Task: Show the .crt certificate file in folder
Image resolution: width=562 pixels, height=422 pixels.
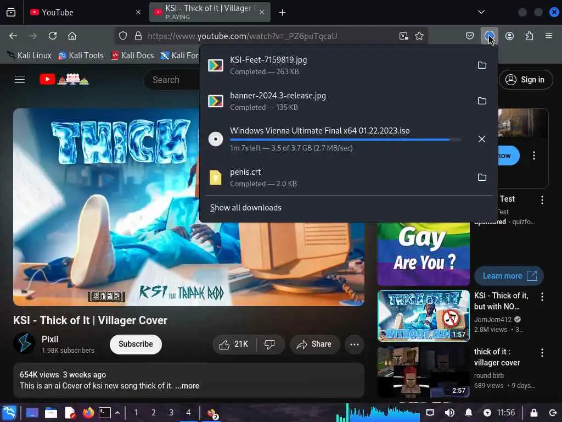Action: pyautogui.click(x=482, y=177)
